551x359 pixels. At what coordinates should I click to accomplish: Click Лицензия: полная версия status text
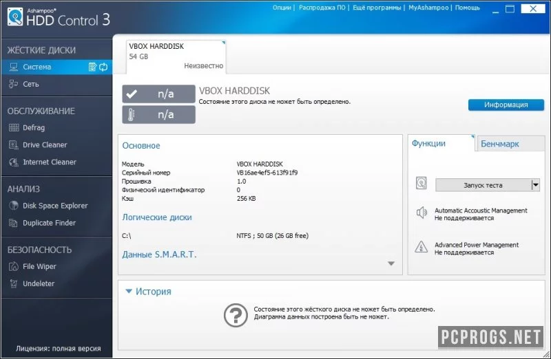pos(59,349)
